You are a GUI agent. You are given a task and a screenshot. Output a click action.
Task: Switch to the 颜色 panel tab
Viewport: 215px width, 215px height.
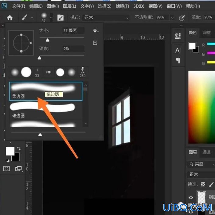pyautogui.click(x=192, y=33)
